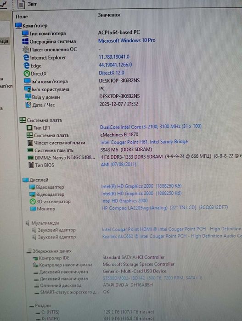
Task: Click the Windows logo icon beside Операційна система
Action: [x=25, y=41]
